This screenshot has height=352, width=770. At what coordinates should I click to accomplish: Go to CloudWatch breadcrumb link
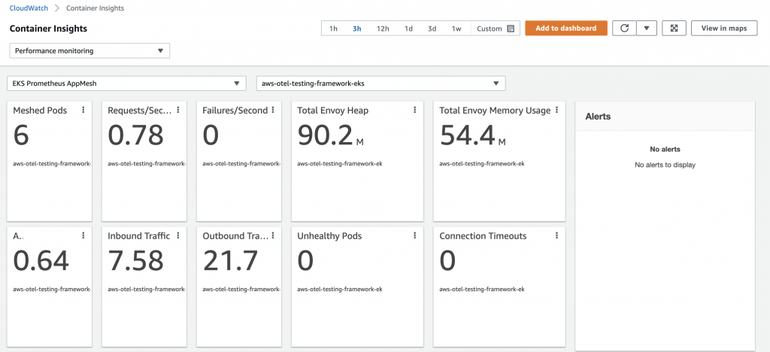tap(29, 8)
